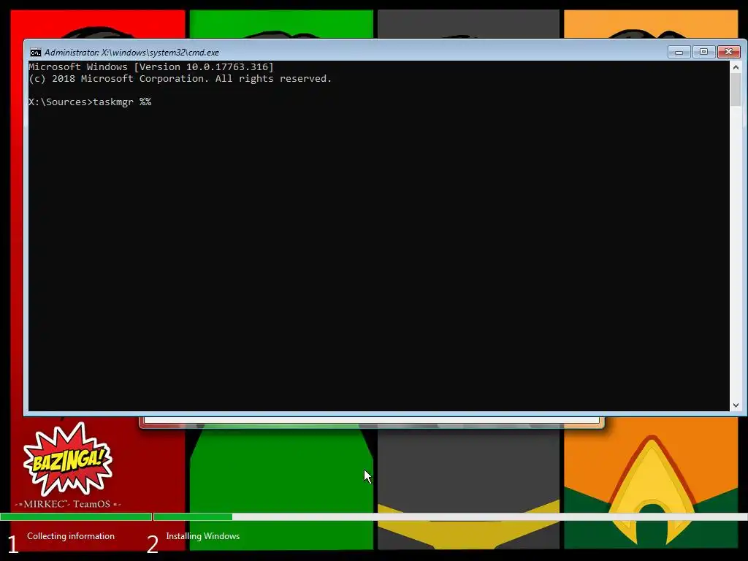Image resolution: width=748 pixels, height=561 pixels.
Task: Click the cmd.exe icon in the title bar
Action: pyautogui.click(x=35, y=53)
